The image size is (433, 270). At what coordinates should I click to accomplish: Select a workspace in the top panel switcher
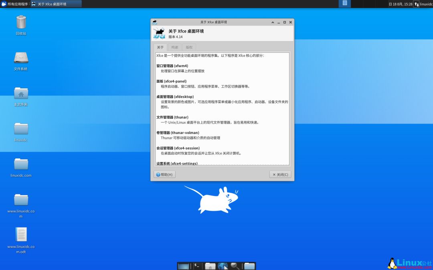[345, 3]
